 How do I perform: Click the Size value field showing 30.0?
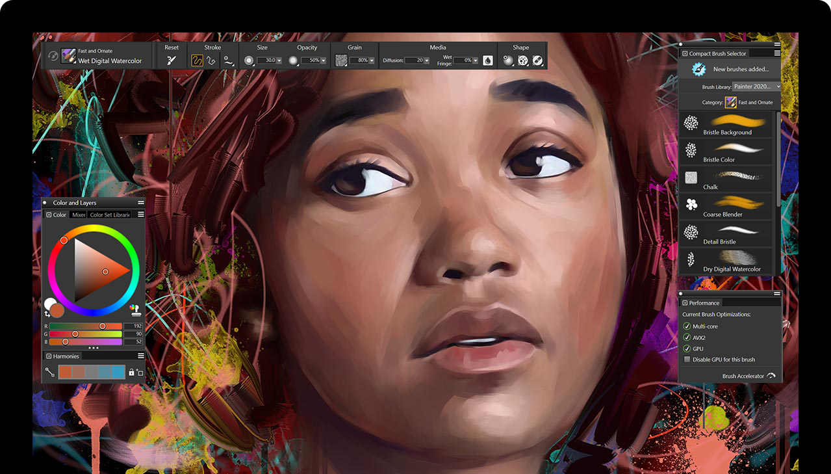(x=266, y=60)
